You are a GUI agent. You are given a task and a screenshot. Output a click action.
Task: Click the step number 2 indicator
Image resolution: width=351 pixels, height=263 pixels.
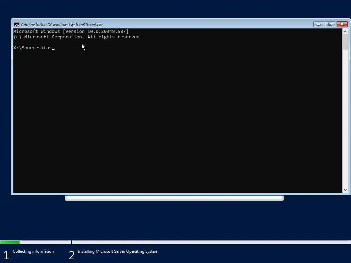pos(71,255)
